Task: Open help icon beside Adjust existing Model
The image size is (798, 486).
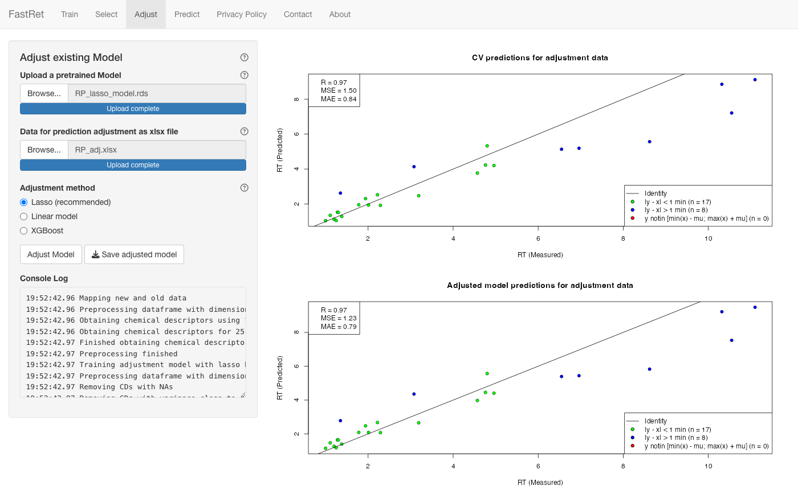Action: click(245, 57)
